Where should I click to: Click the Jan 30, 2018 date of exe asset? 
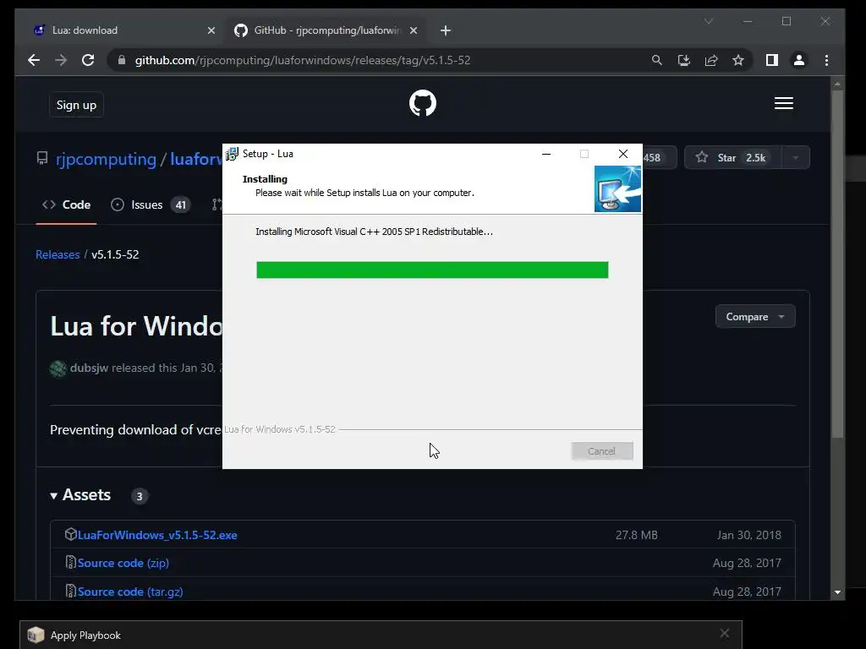(x=749, y=535)
